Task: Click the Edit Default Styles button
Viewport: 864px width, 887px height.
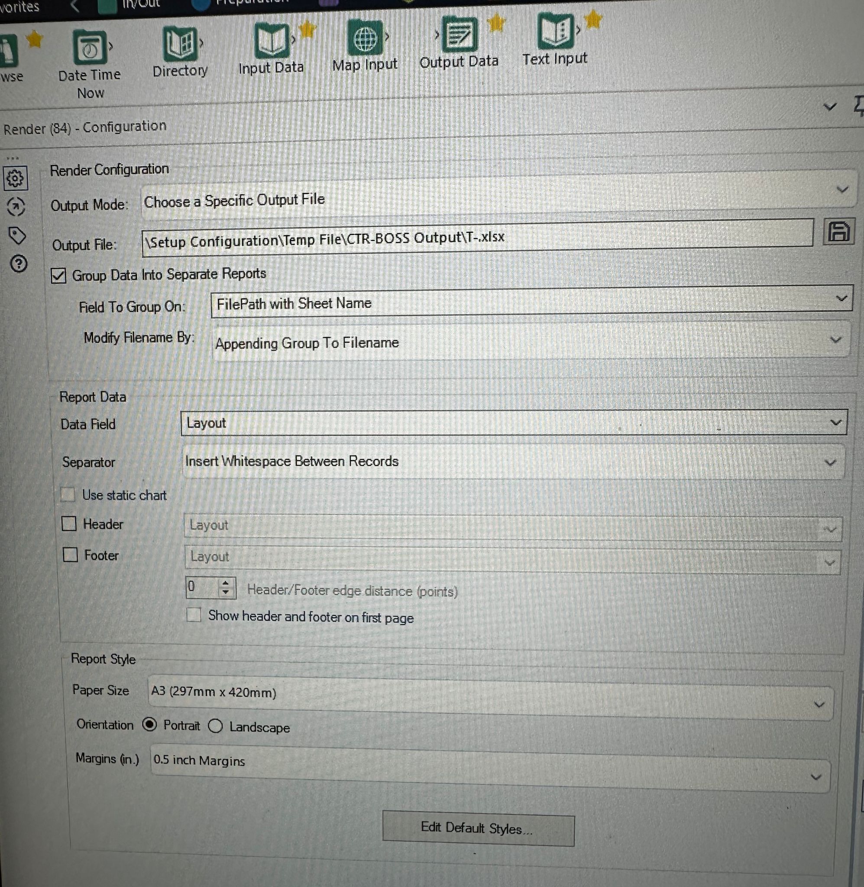Action: (x=478, y=828)
